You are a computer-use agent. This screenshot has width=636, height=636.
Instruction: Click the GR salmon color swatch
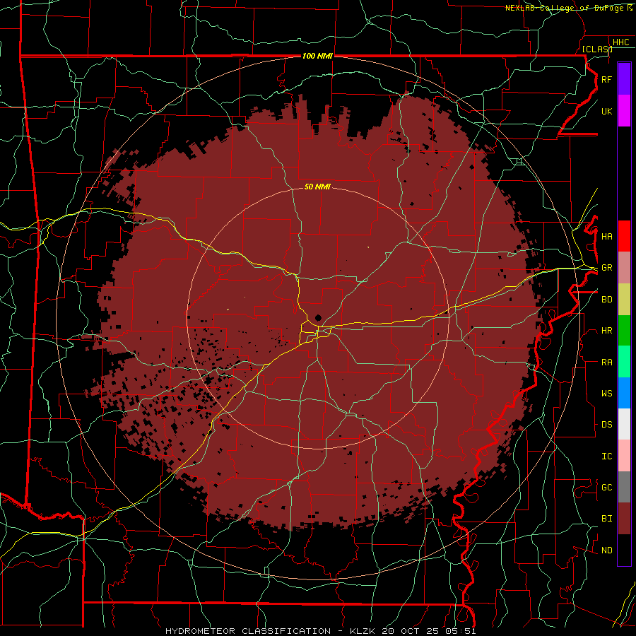(624, 268)
